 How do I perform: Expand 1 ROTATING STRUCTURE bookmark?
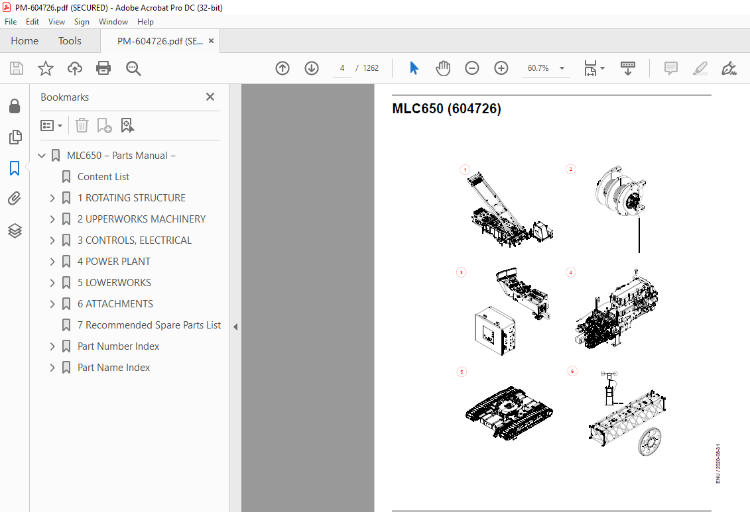[52, 198]
